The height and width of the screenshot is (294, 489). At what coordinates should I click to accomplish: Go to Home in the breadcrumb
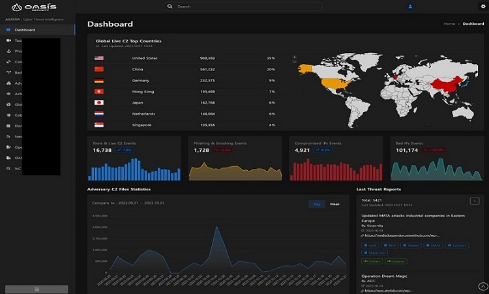(449, 24)
